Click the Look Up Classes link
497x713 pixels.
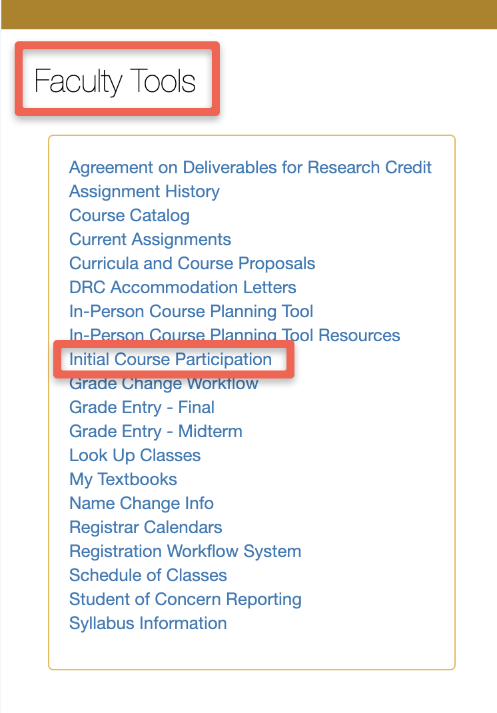point(135,455)
